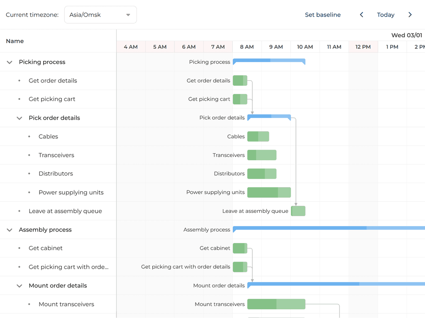Click the Power supplying units task bar
425x318 pixels.
[269, 192]
